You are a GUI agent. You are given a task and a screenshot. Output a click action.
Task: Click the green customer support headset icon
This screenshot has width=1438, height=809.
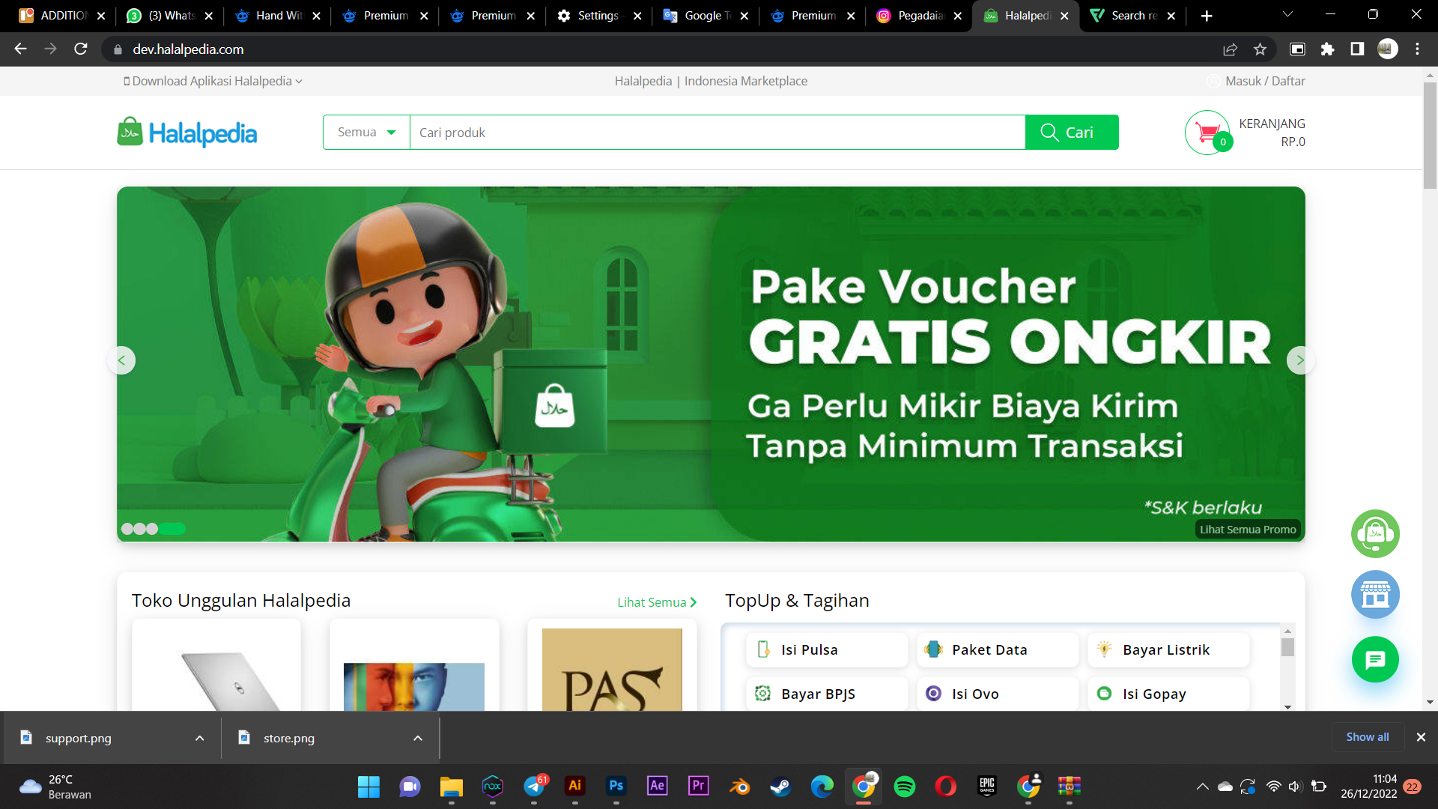point(1375,533)
